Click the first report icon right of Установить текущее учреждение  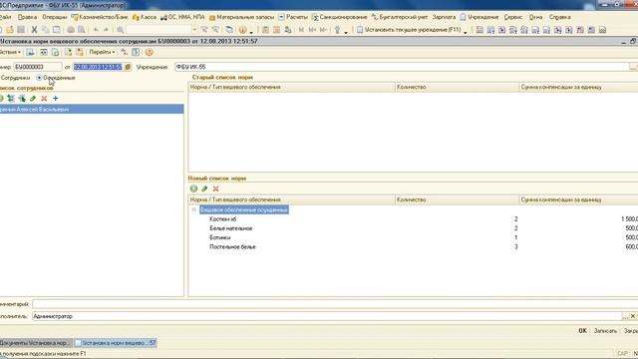(x=479, y=30)
